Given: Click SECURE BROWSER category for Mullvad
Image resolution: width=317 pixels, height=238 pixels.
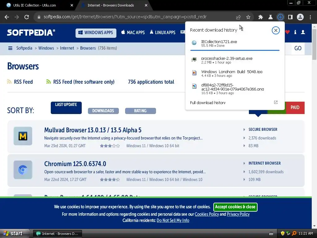Looking at the screenshot, I should click(x=263, y=129).
